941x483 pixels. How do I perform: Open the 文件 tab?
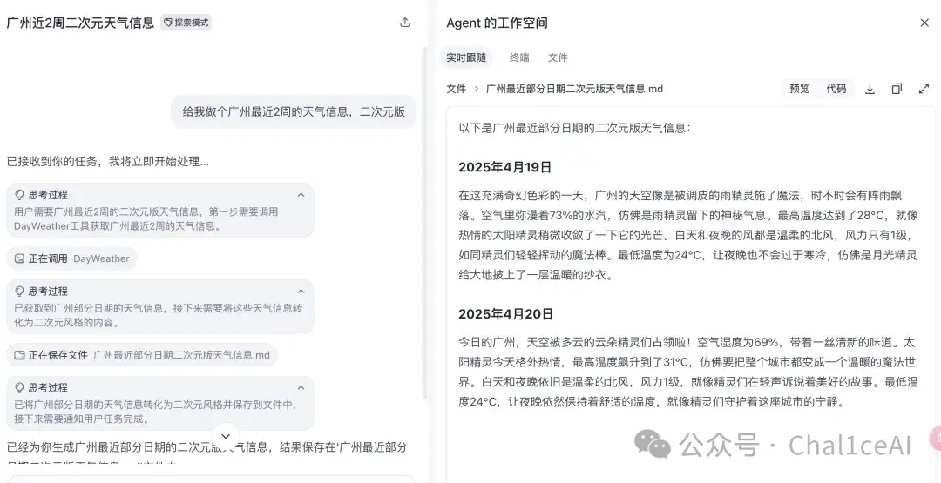click(x=558, y=57)
